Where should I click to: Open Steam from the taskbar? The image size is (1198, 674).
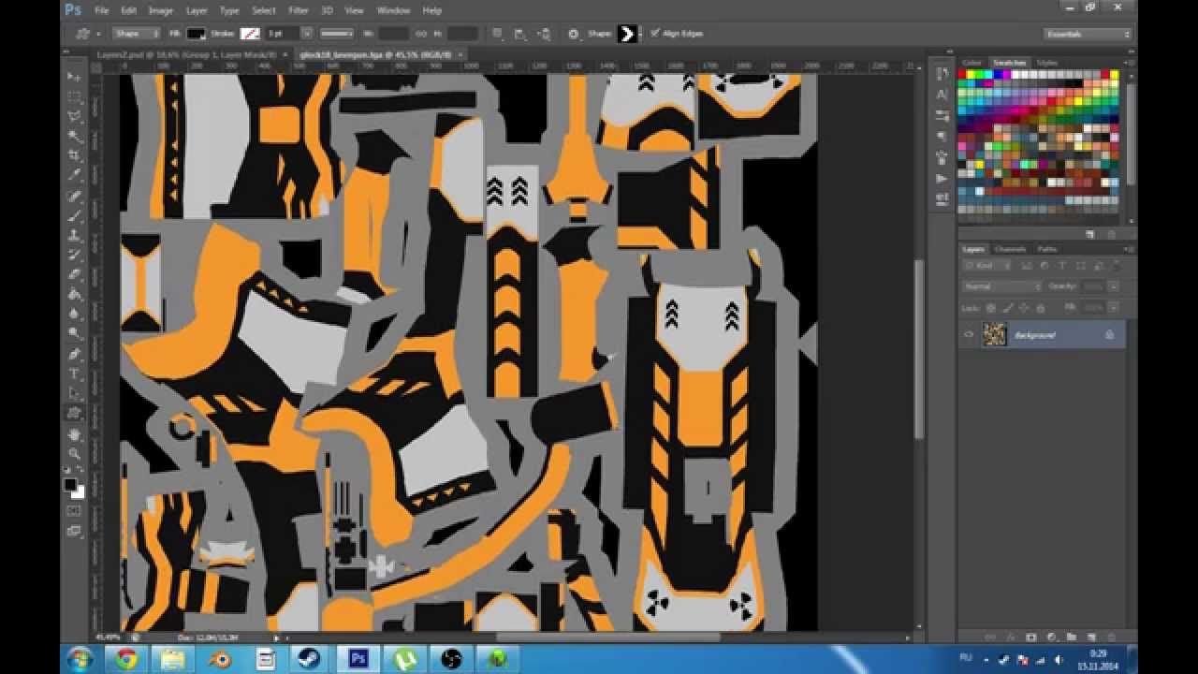coord(310,658)
